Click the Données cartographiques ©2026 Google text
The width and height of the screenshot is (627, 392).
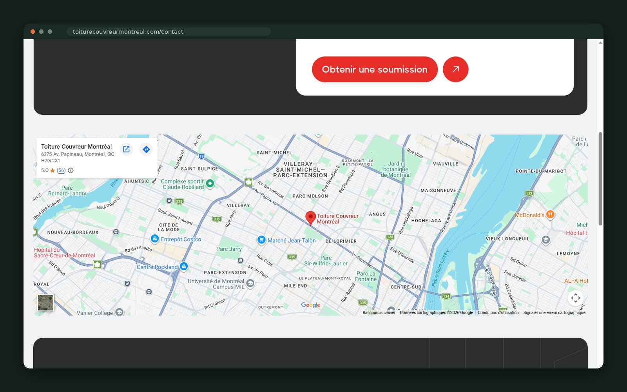pos(437,313)
